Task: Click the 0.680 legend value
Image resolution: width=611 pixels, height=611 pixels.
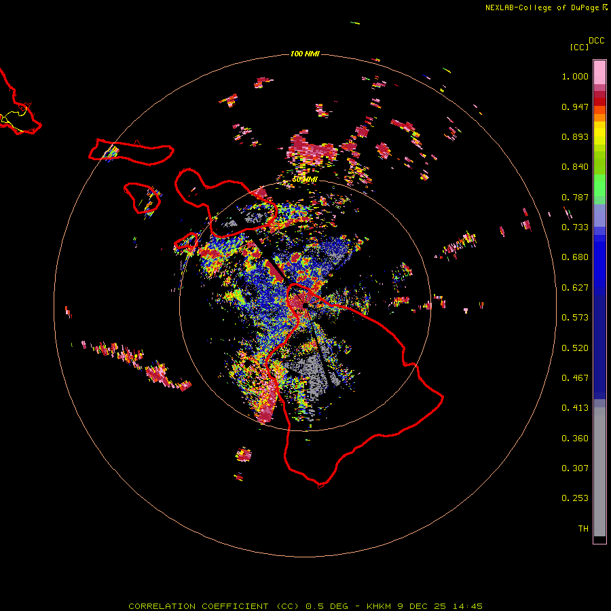Action: tap(575, 257)
